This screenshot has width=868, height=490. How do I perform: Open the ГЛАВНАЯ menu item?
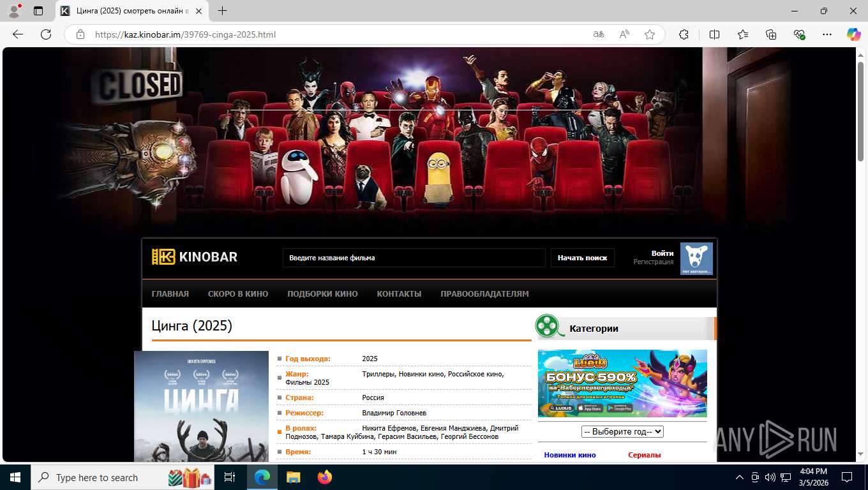tap(170, 293)
